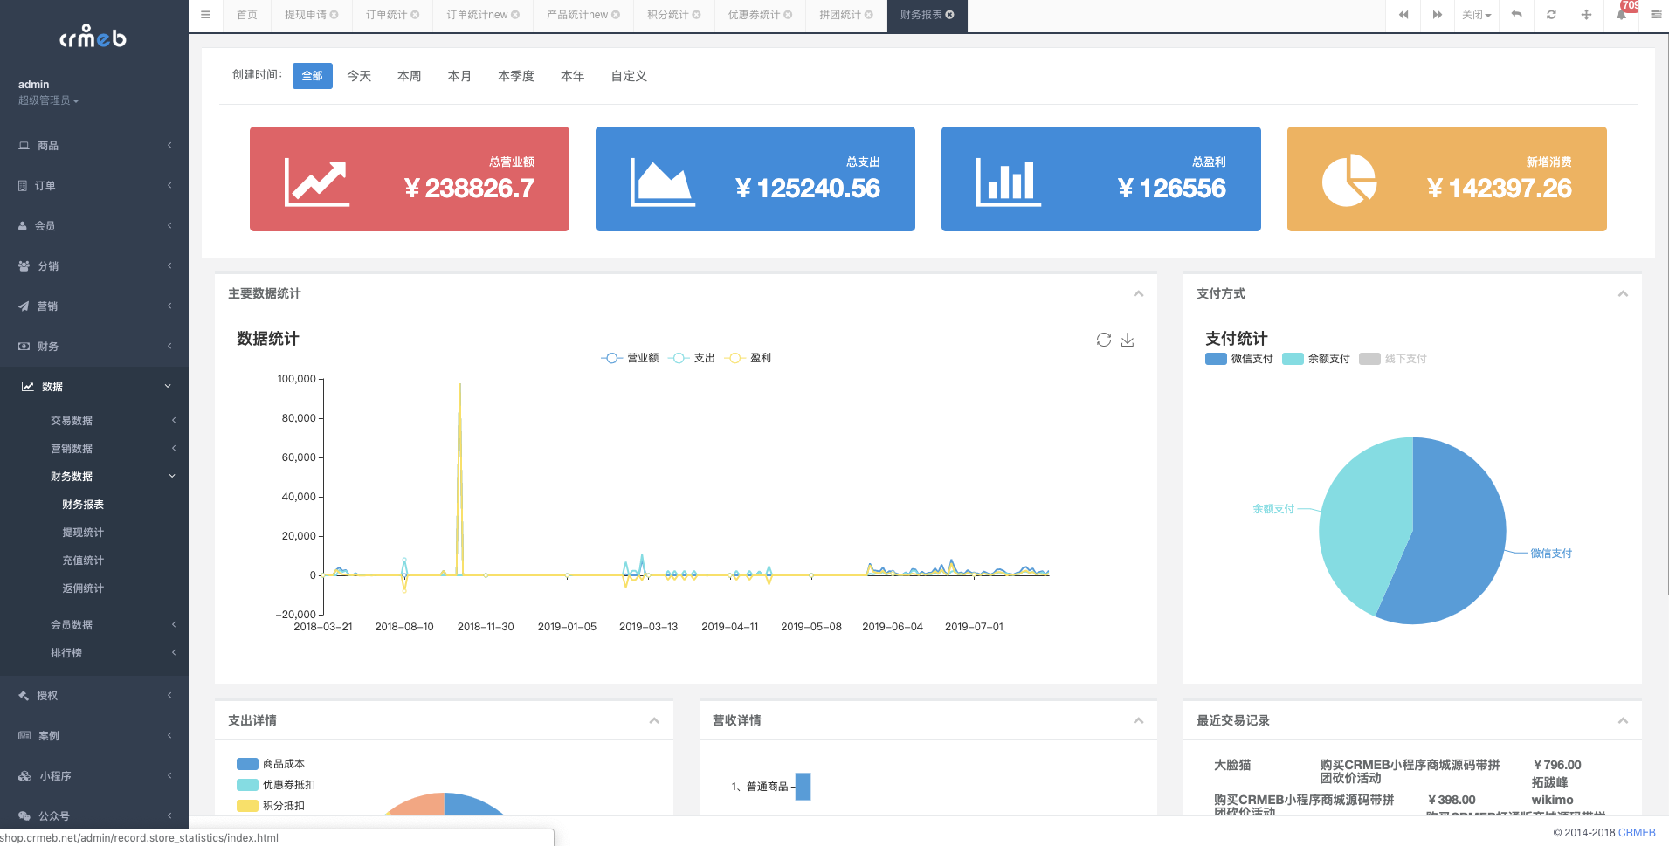This screenshot has height=846, width=1669.
Task: Open notifications bell icon
Action: [x=1621, y=15]
